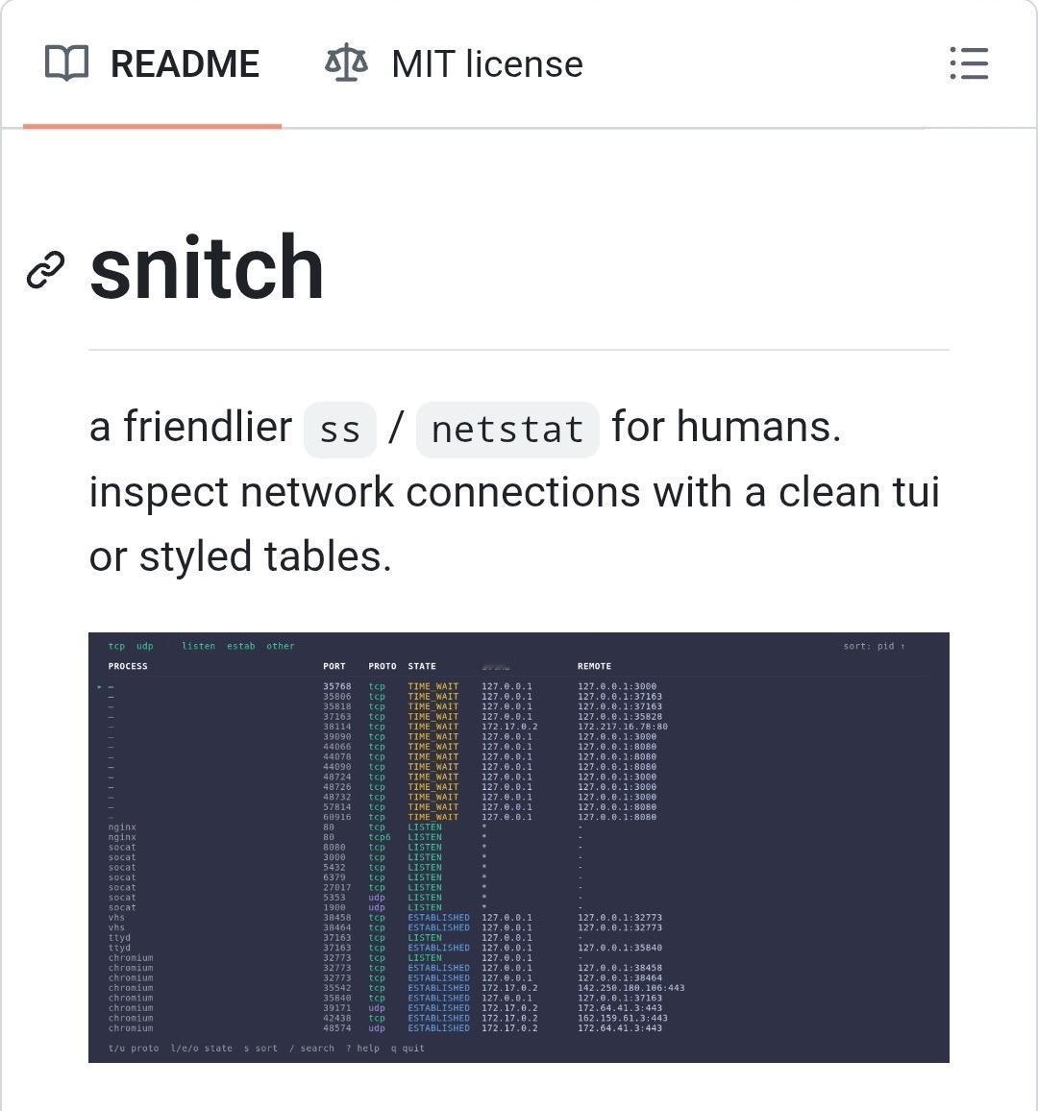Click the netstat inline code
The height and width of the screenshot is (1111, 1038).
coord(507,430)
